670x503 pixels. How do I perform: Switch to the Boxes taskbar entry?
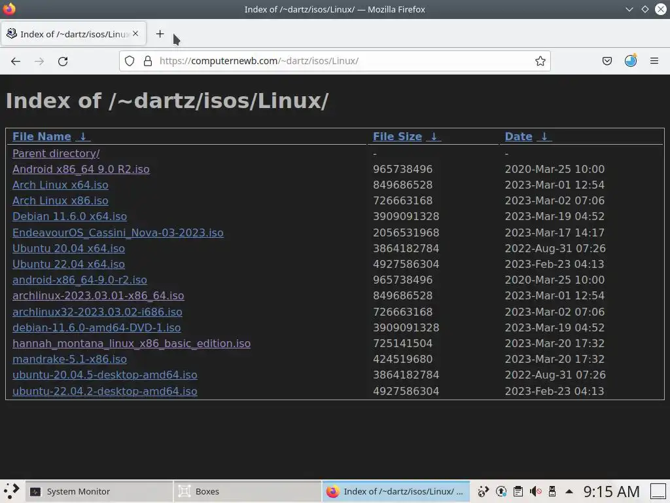click(247, 492)
